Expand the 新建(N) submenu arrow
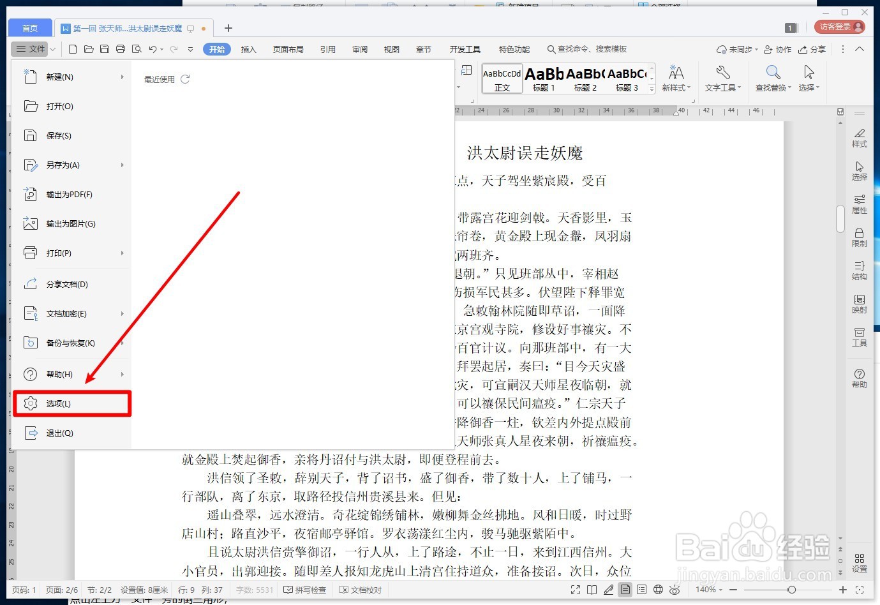This screenshot has height=605, width=880. point(123,77)
